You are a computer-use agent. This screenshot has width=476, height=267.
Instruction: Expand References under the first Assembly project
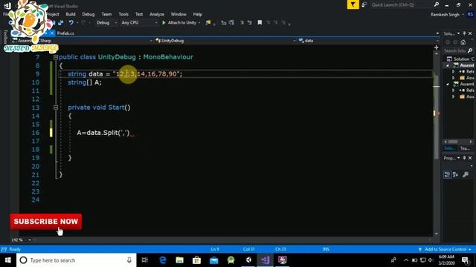tap(453, 71)
